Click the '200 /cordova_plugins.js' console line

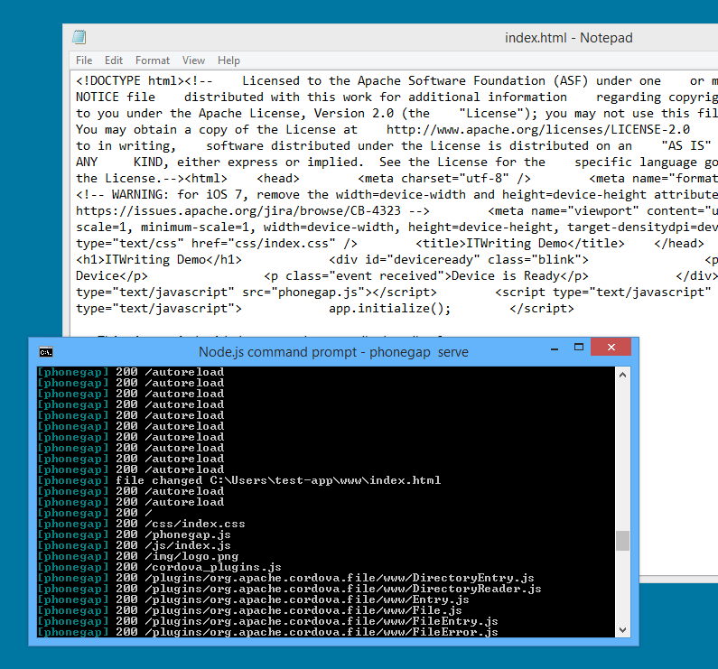[159, 567]
